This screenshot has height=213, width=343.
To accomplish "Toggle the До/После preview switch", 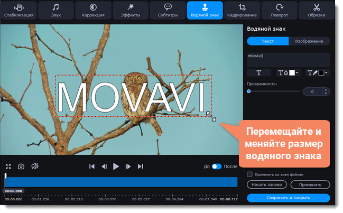I will (217, 166).
